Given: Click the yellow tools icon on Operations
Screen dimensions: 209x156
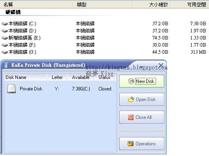Looking at the screenshot, I should click(130, 144).
